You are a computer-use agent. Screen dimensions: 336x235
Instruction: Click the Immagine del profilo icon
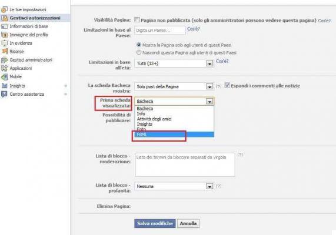[x=4, y=35]
